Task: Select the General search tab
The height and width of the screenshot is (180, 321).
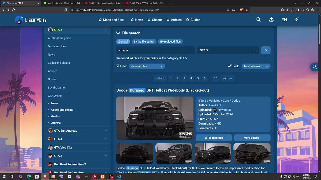Action: pyautogui.click(x=123, y=42)
